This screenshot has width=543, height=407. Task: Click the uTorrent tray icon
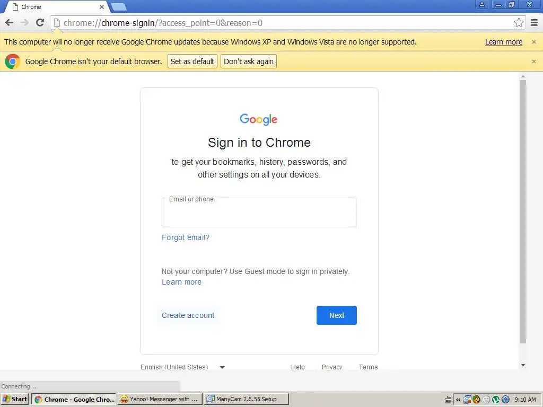pyautogui.click(x=496, y=400)
